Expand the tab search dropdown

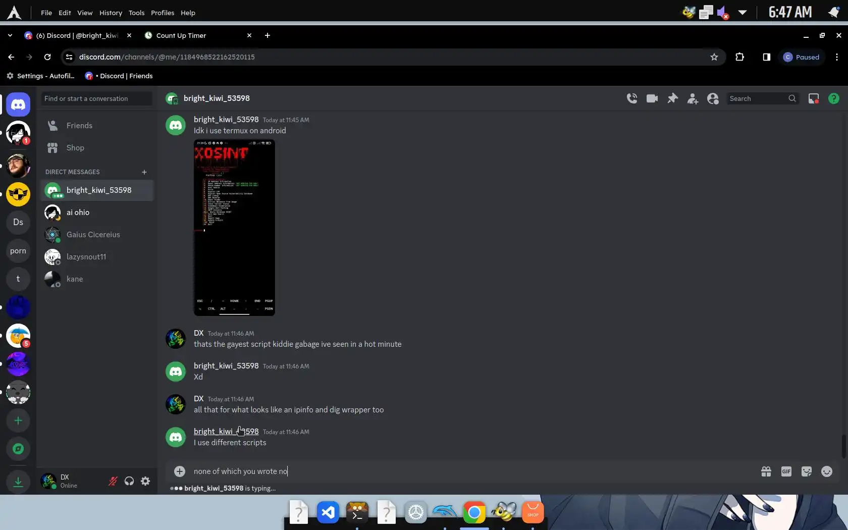pyautogui.click(x=10, y=35)
